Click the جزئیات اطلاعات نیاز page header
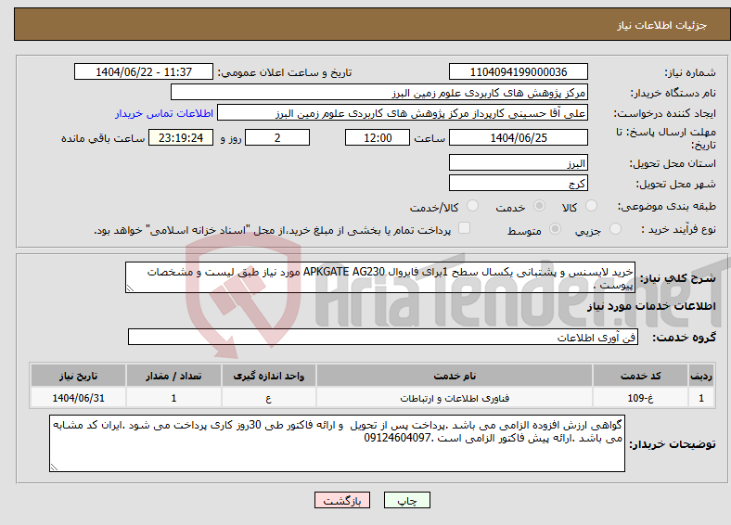The image size is (731, 525). (662, 25)
